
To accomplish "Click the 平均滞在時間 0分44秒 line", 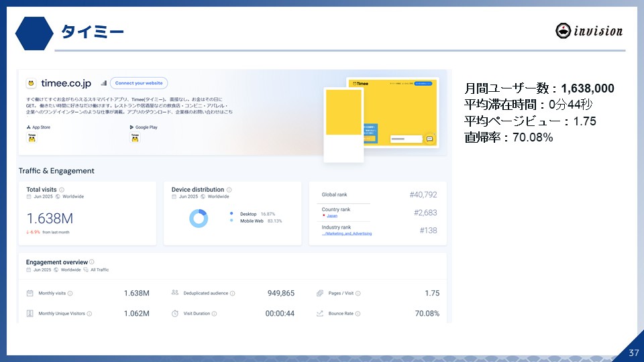I will tap(528, 105).
